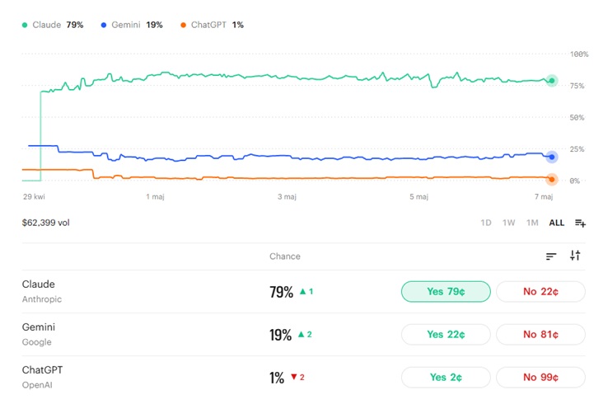Click the ChatGPT 1% legend label
This screenshot has width=608, height=409.
pos(217,25)
